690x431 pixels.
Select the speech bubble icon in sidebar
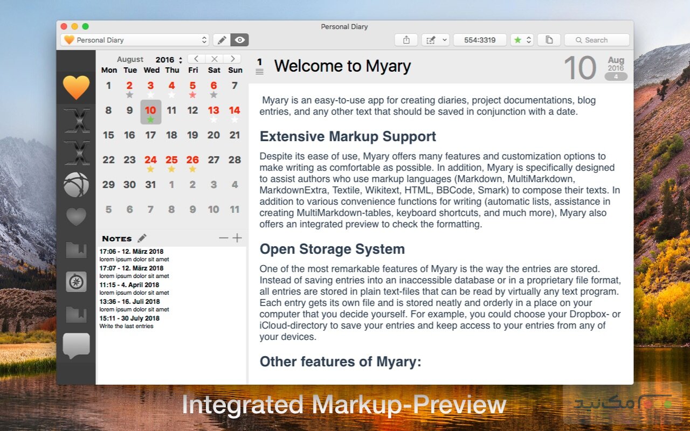(76, 345)
